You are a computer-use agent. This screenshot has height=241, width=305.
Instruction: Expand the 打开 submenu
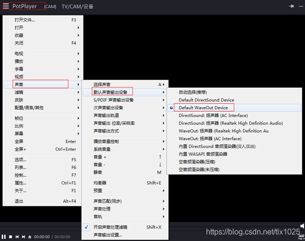coord(42,28)
